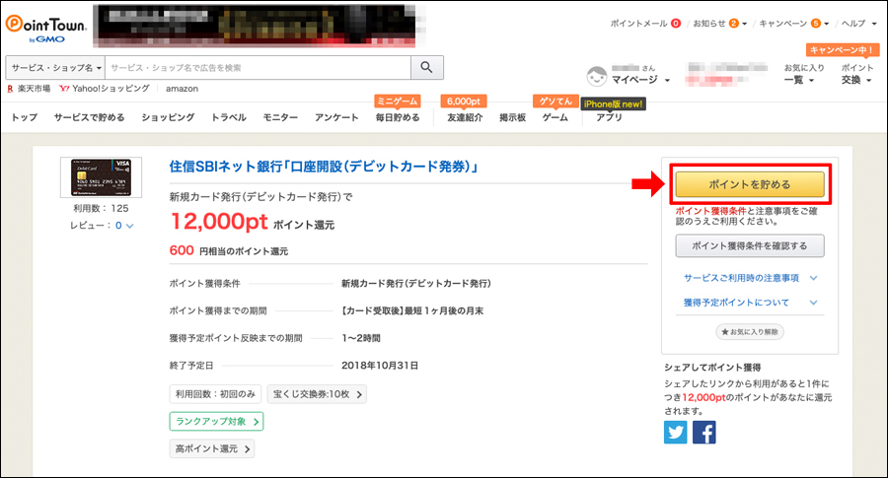Expand サービスご利用時の注意事項 section
888x478 pixels.
[751, 278]
